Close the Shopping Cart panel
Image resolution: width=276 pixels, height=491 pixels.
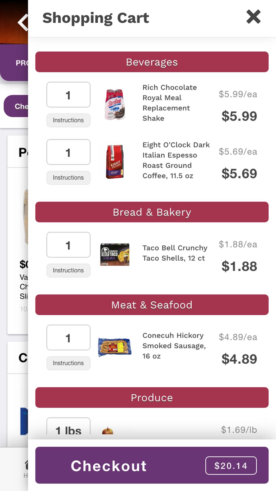point(253,17)
